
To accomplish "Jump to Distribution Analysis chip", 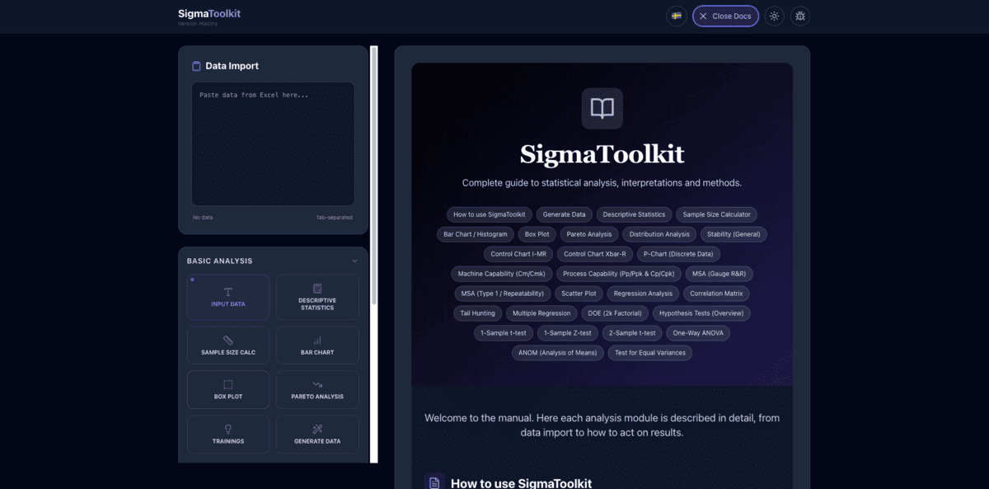I will pyautogui.click(x=659, y=234).
